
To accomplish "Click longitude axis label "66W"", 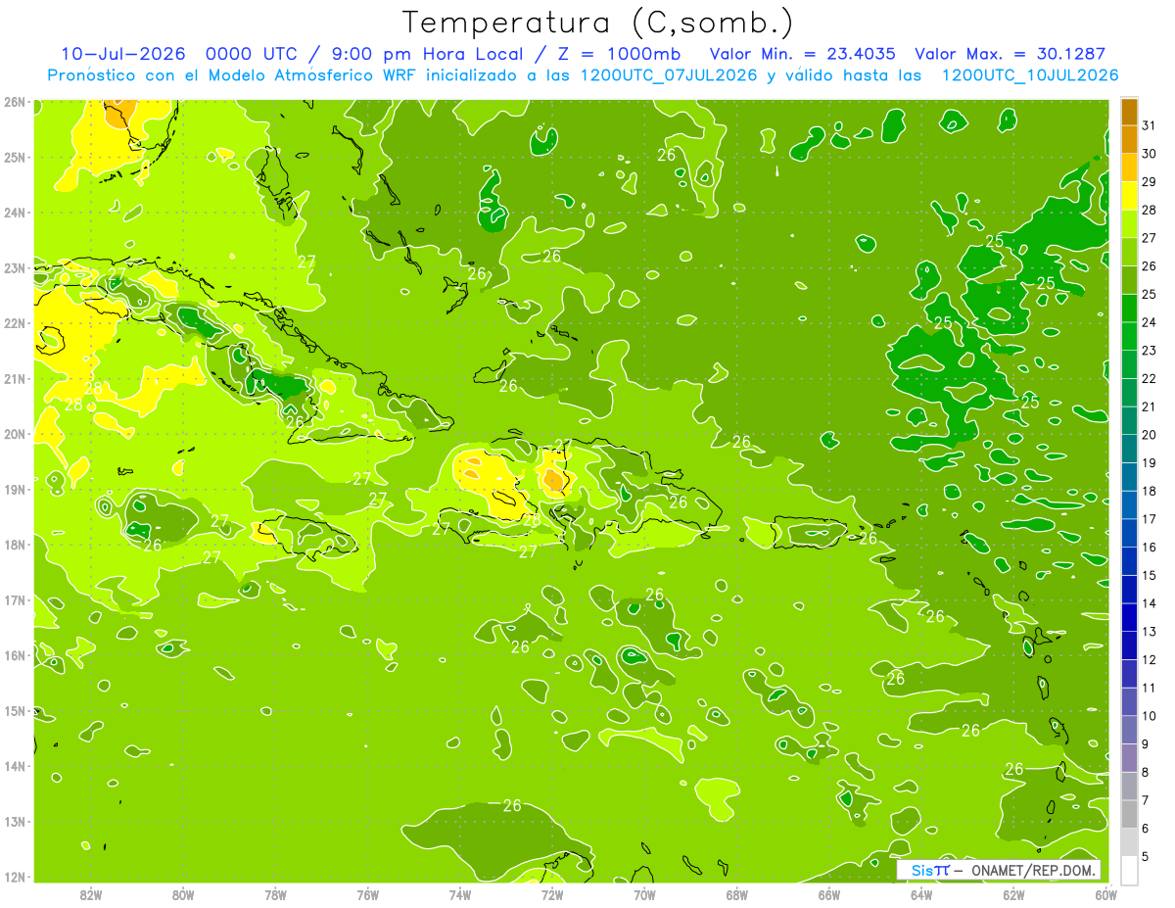I will tap(829, 894).
